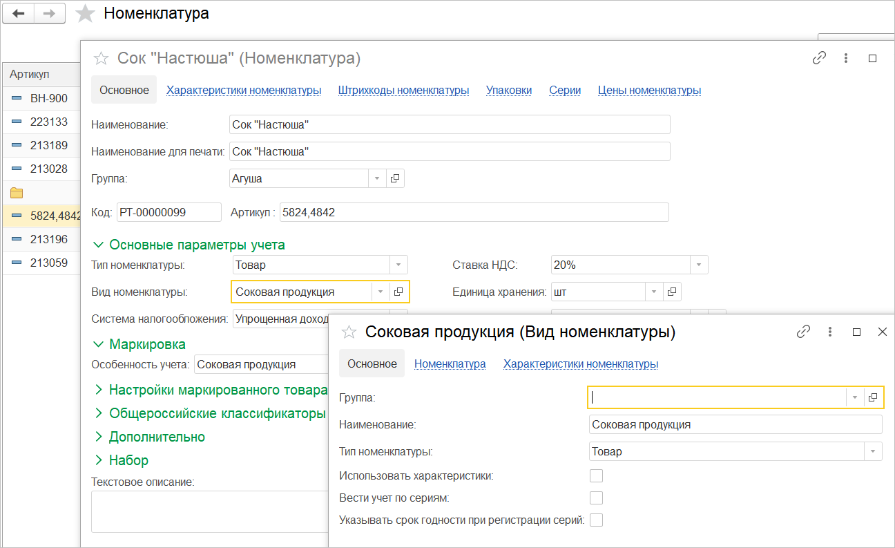The height and width of the screenshot is (548, 895).
Task: Switch to the Упаковки tab
Action: click(x=509, y=90)
